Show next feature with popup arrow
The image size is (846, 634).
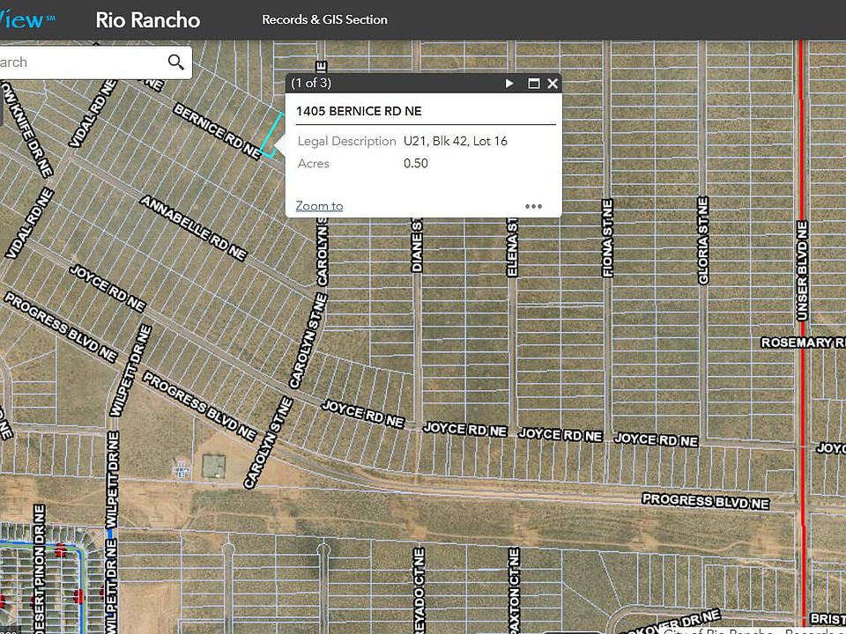coord(509,84)
